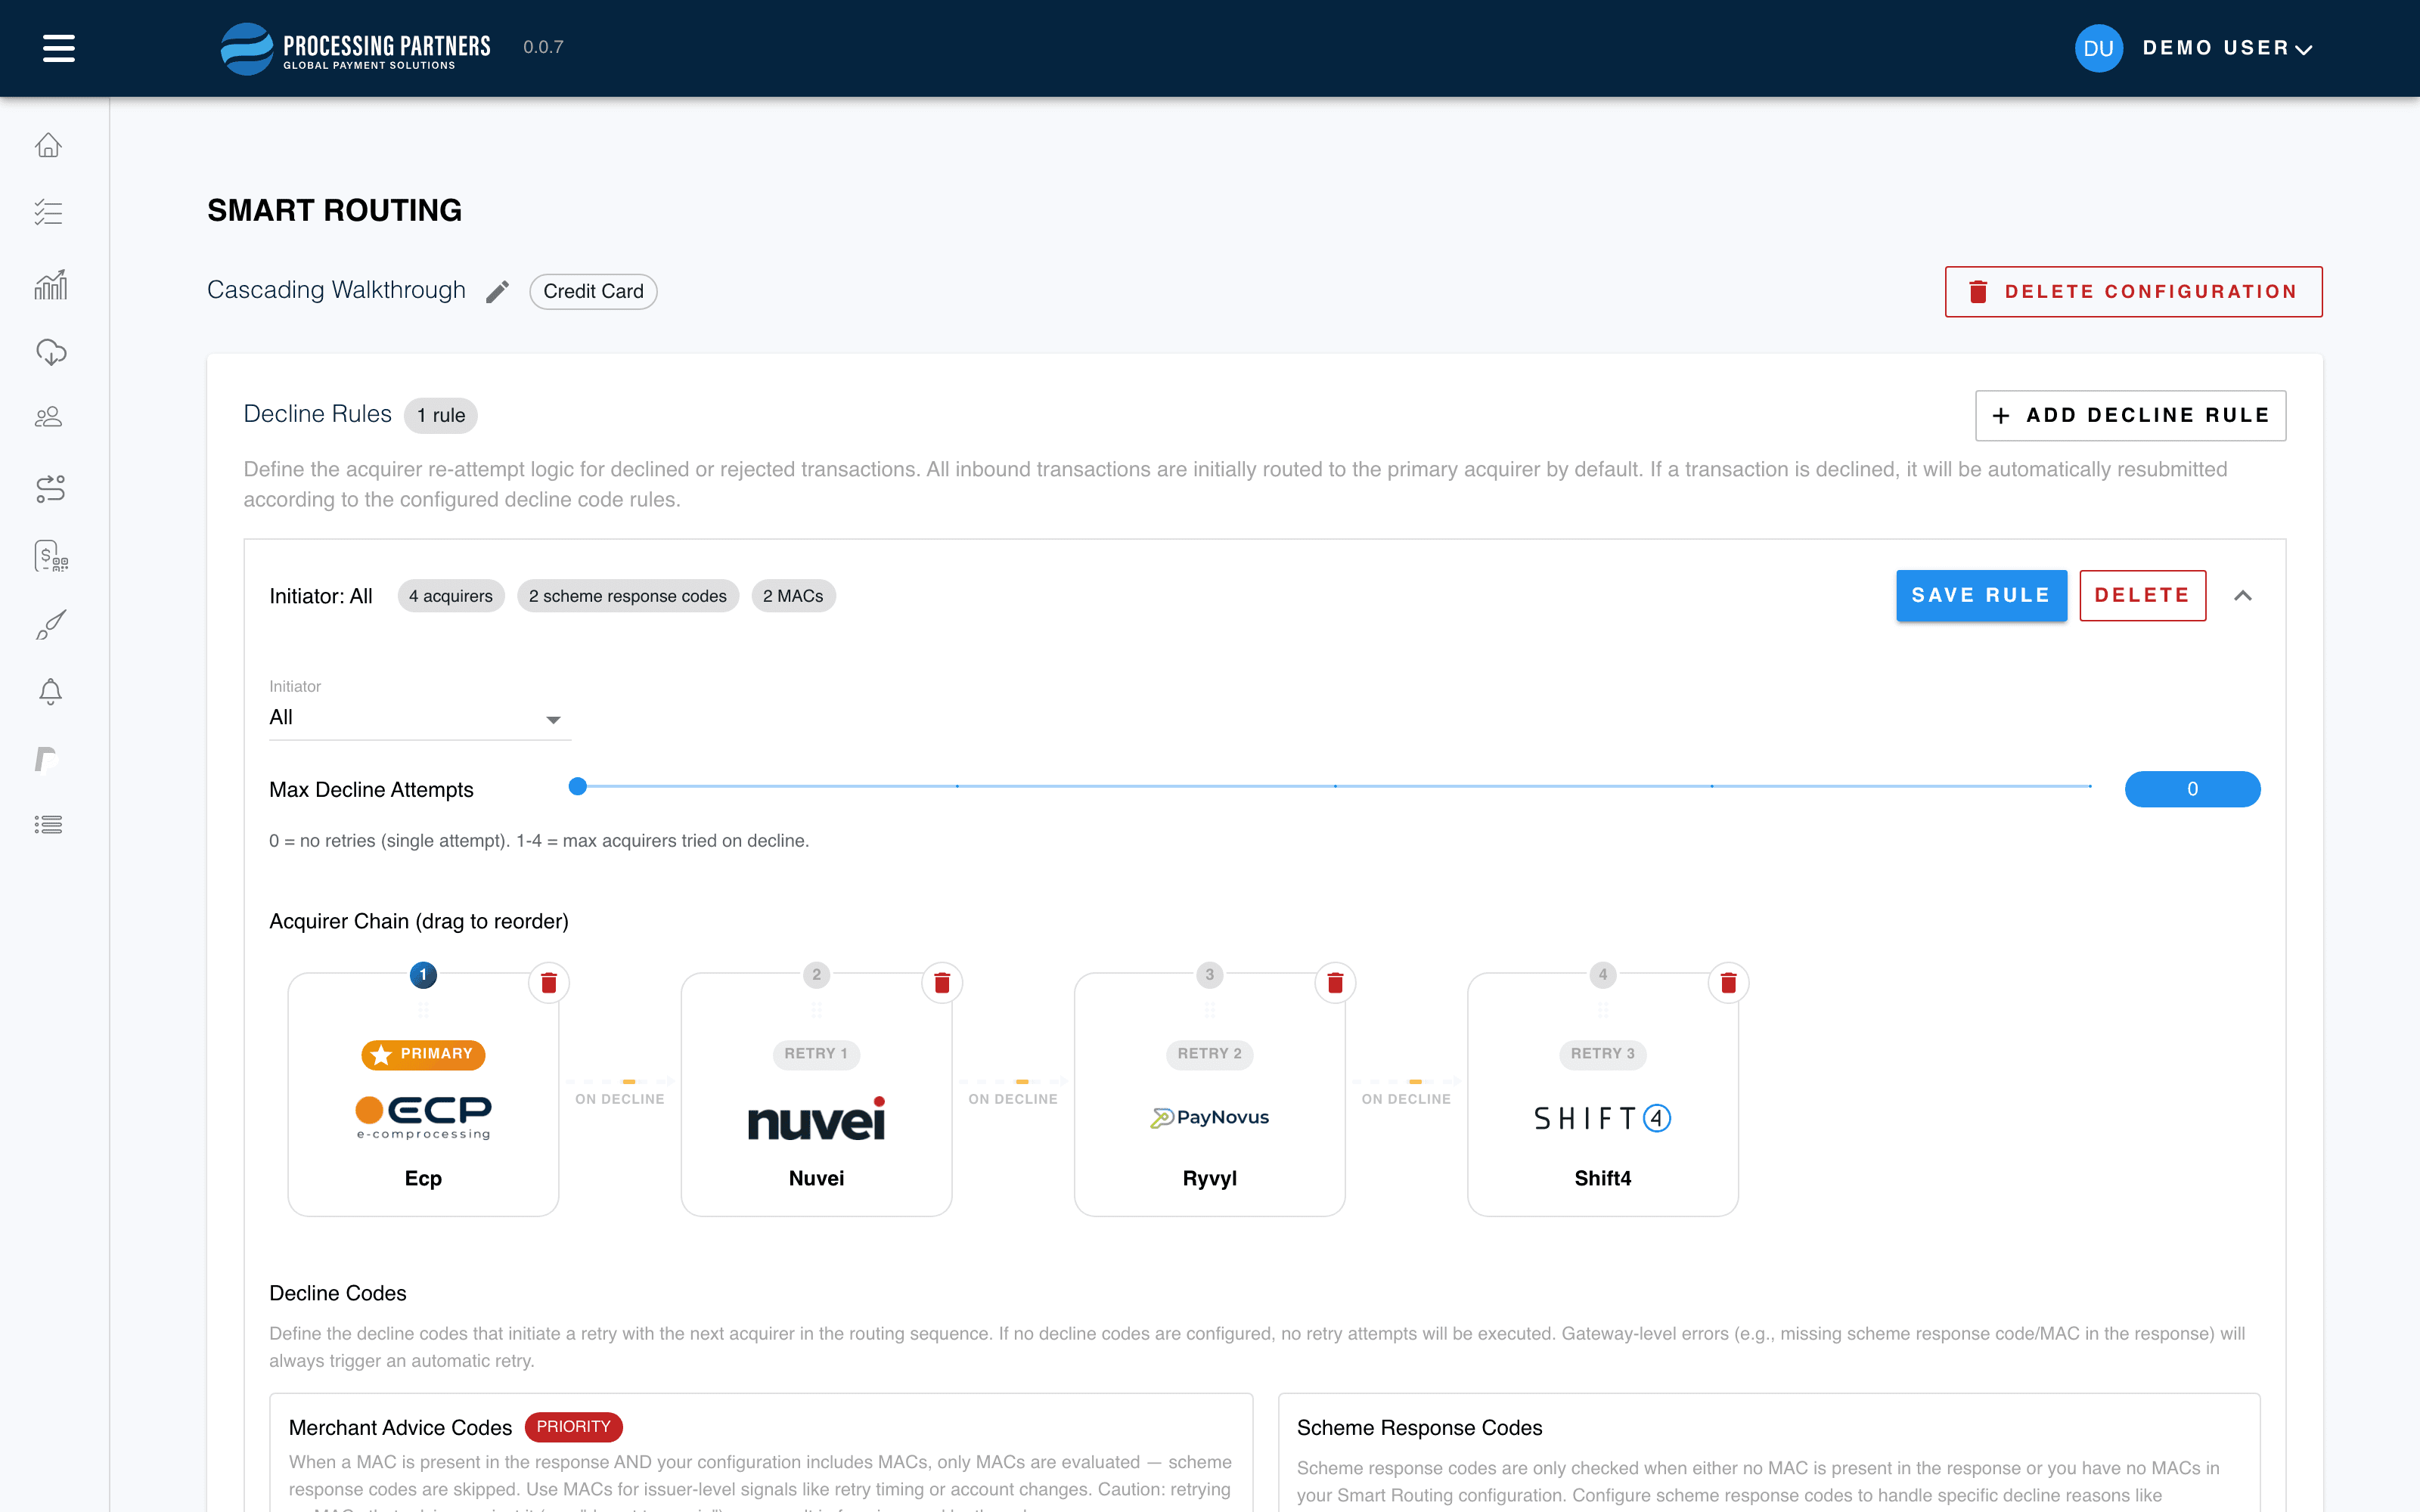Remove Ecp acquirer using its trash icon
The height and width of the screenshot is (1512, 2420).
tap(548, 983)
